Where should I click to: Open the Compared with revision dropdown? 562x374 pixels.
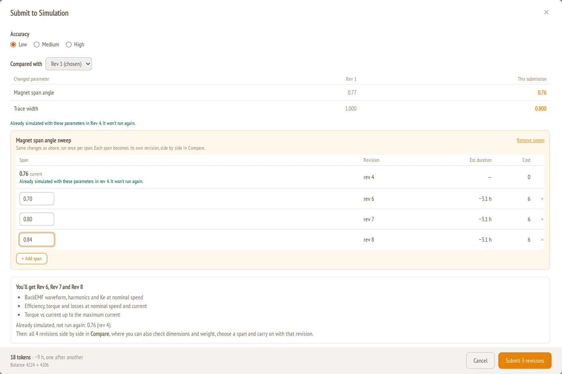69,64
